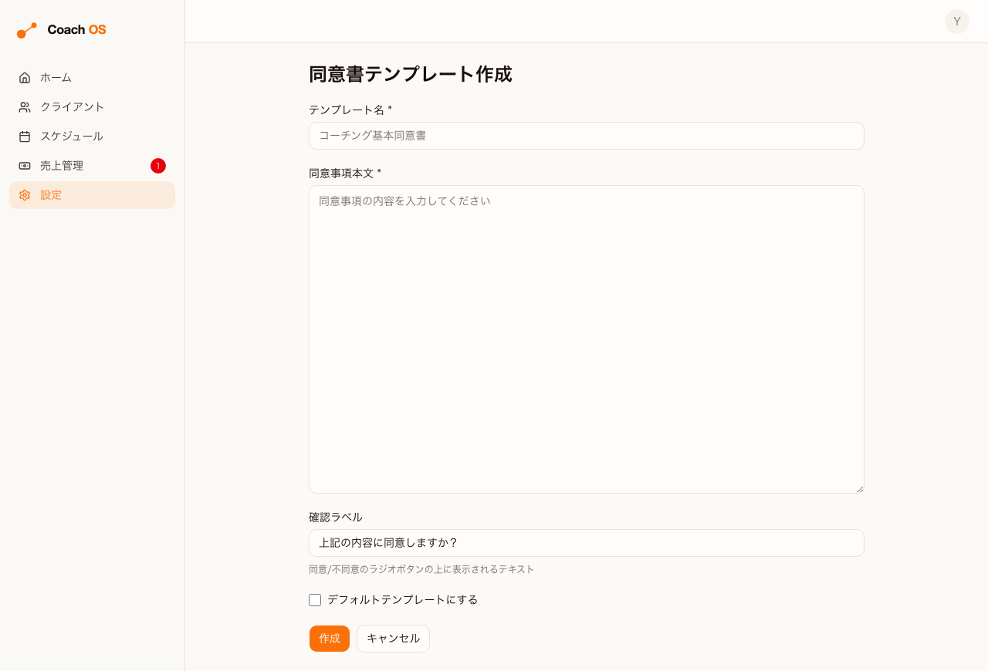Focus the テンプレート名 input field
Viewport: 988px width, 671px height.
(x=587, y=136)
